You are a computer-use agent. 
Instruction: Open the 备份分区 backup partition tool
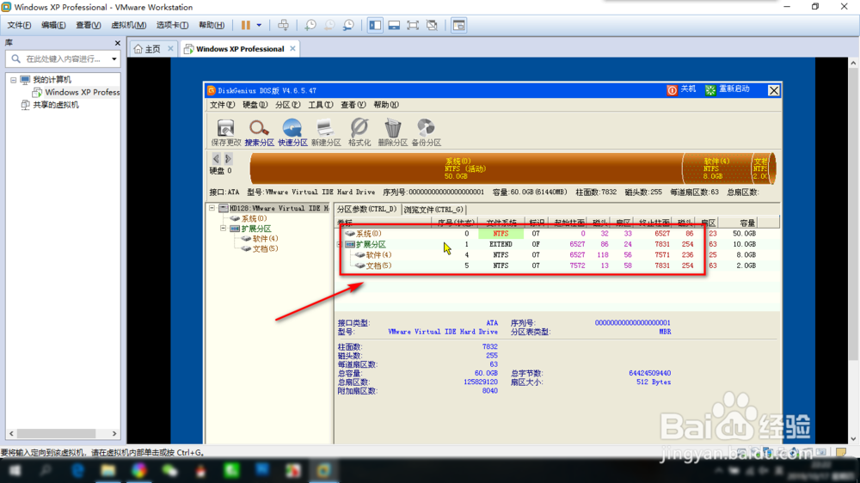pos(427,132)
